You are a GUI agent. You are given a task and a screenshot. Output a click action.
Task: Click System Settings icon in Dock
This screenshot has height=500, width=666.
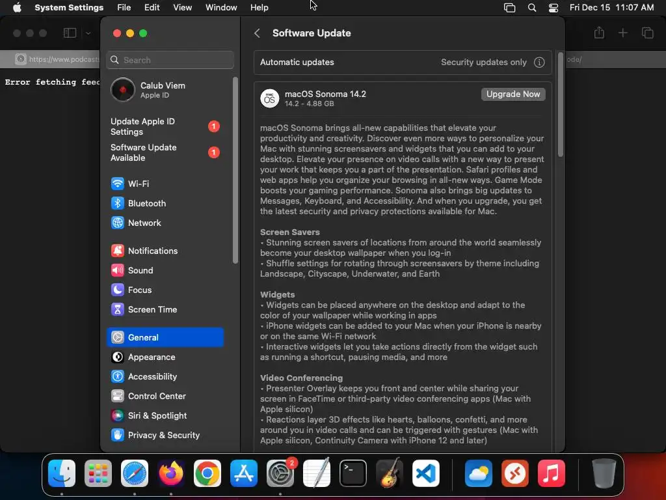pos(280,473)
